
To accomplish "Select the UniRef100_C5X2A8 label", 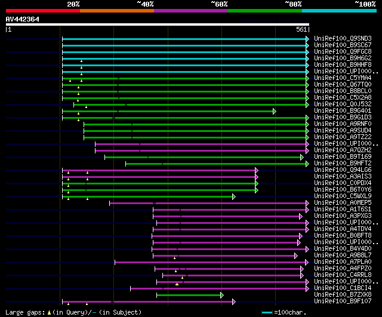I will (343, 98).
